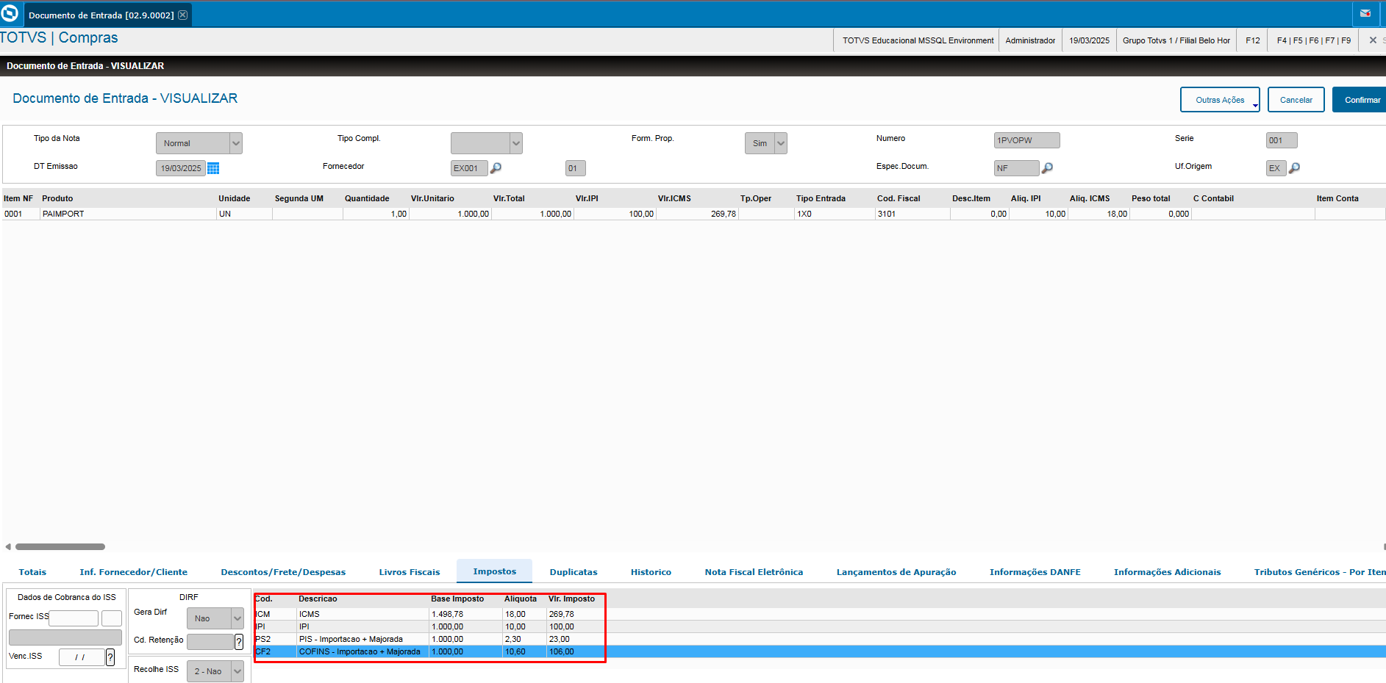Expand Tipo Compl. dropdown
This screenshot has width=1386, height=683.
pyautogui.click(x=516, y=143)
